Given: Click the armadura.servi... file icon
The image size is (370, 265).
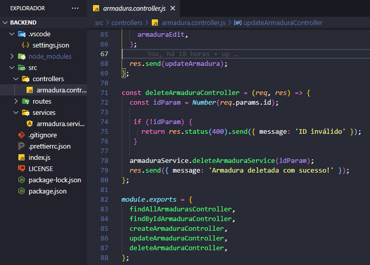Looking at the screenshot, I should point(30,124).
